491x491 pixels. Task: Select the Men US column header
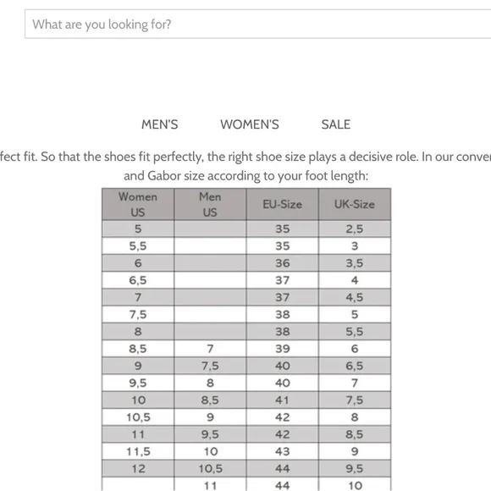(210, 205)
